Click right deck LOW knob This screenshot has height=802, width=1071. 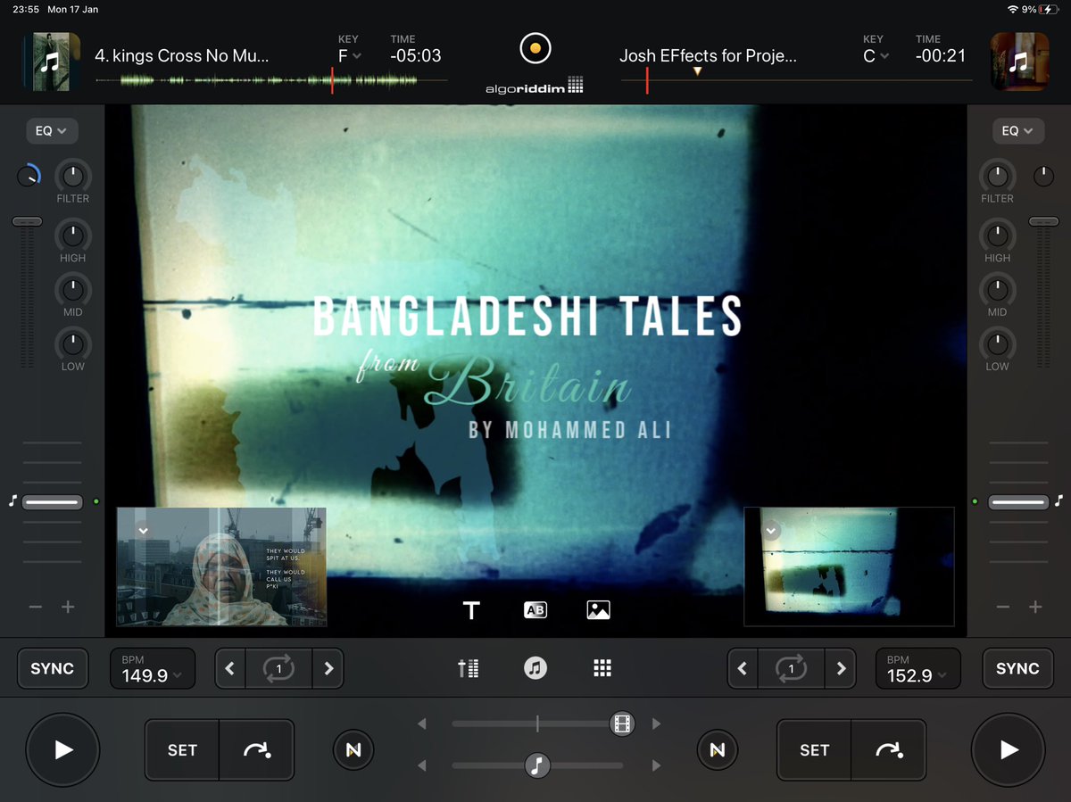click(997, 344)
